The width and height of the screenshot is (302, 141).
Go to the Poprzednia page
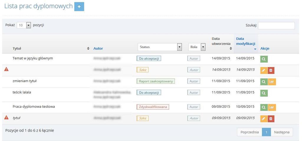click(250, 132)
